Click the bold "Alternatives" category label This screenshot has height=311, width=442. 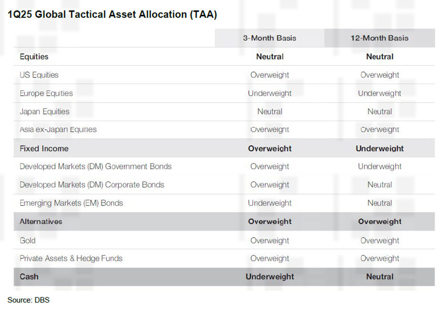[x=41, y=221]
